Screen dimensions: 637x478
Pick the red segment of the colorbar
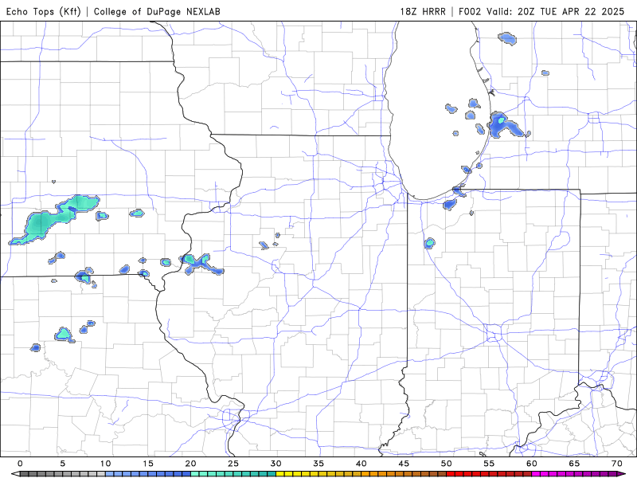(x=489, y=474)
